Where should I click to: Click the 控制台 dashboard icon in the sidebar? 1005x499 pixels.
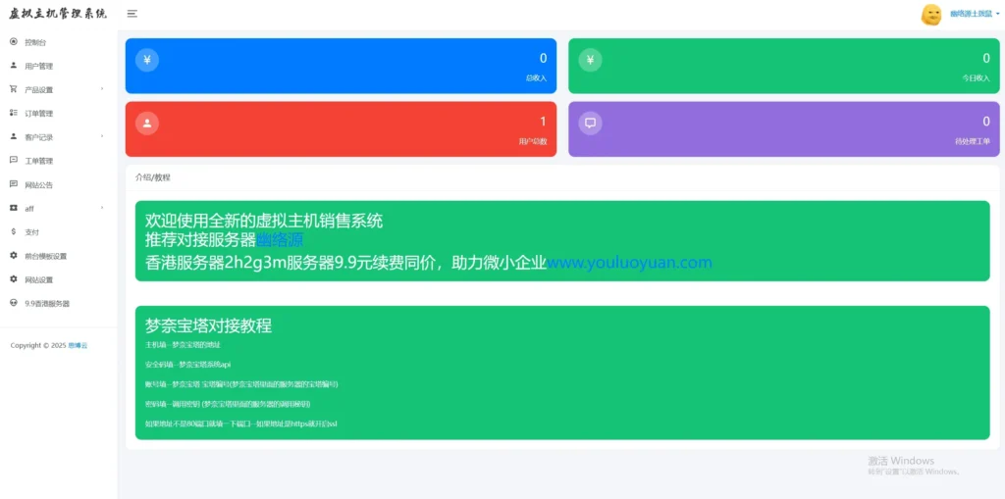point(14,42)
